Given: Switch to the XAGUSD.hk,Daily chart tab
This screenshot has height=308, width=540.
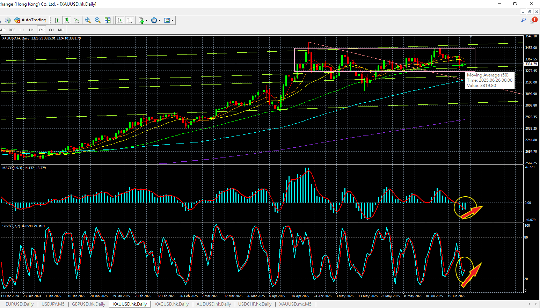Looking at the screenshot, I should pos(172,304).
